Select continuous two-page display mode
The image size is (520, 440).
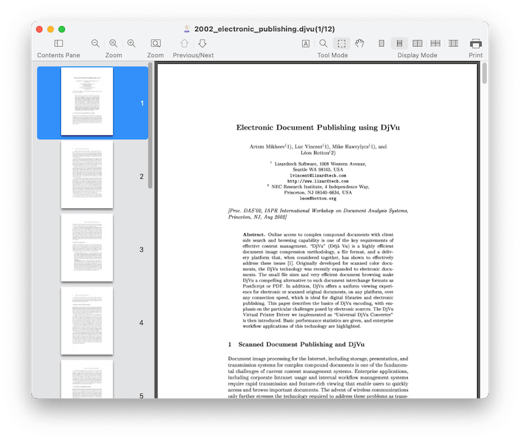tap(435, 44)
